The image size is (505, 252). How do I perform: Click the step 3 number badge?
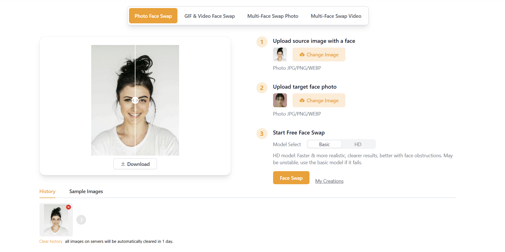pos(262,134)
